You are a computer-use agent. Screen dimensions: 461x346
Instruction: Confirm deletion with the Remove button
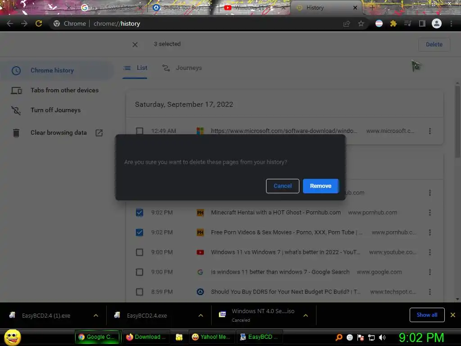(321, 186)
